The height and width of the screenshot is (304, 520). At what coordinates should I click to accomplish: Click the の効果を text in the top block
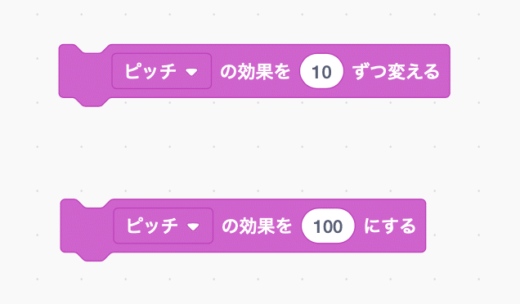[255, 71]
